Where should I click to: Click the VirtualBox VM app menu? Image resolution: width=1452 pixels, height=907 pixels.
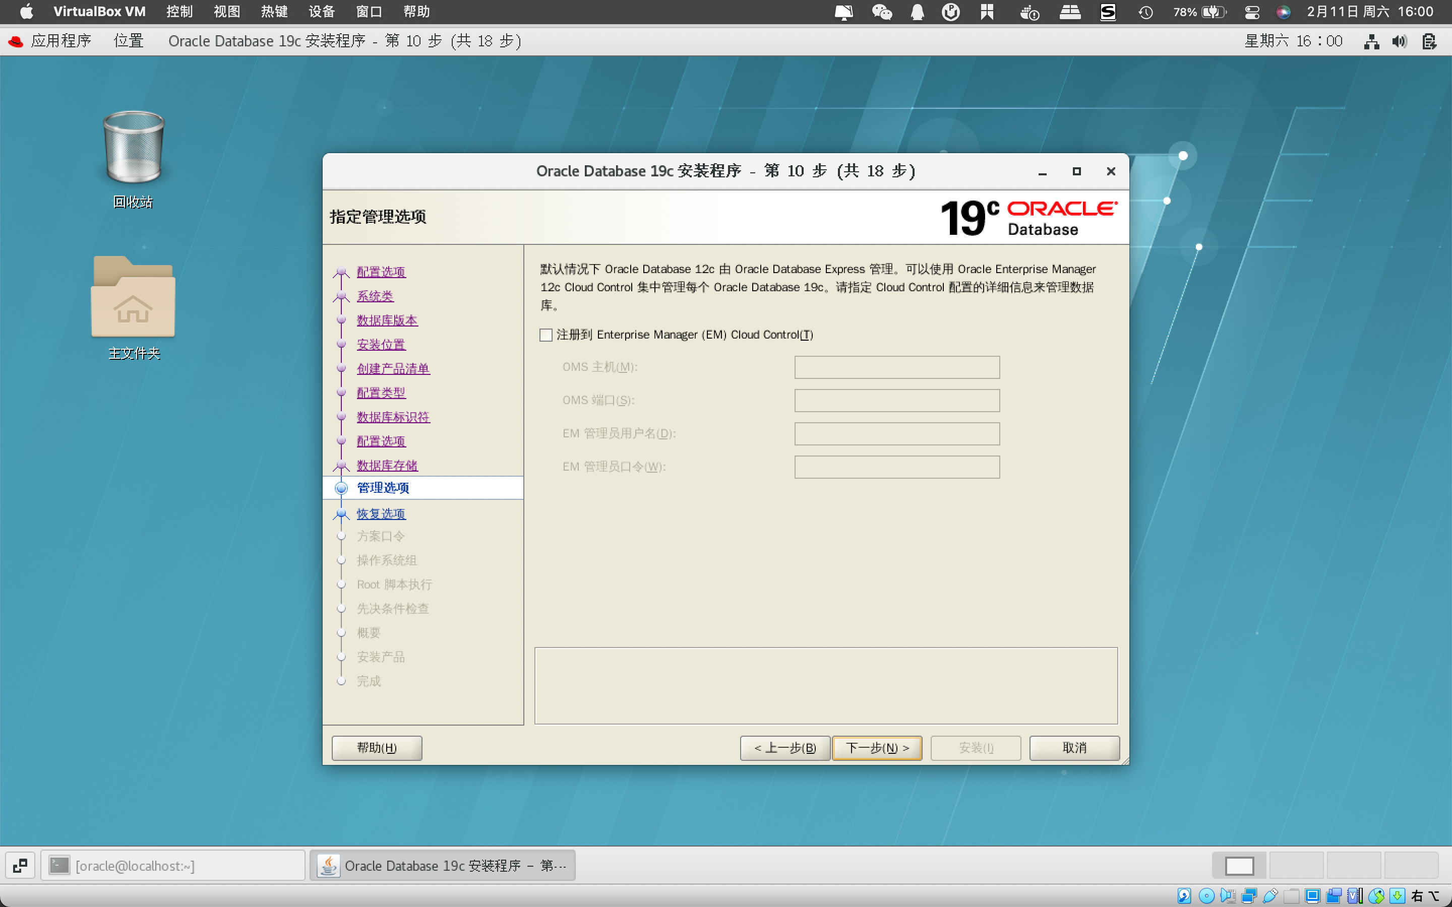(x=100, y=12)
